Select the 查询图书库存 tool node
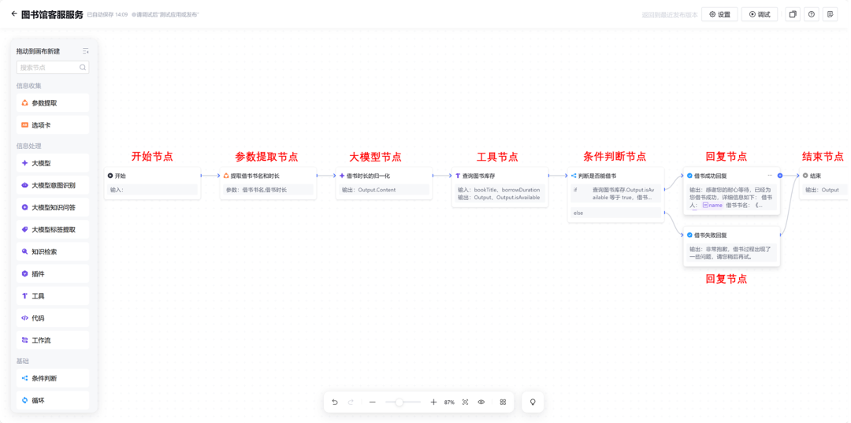 (500, 187)
